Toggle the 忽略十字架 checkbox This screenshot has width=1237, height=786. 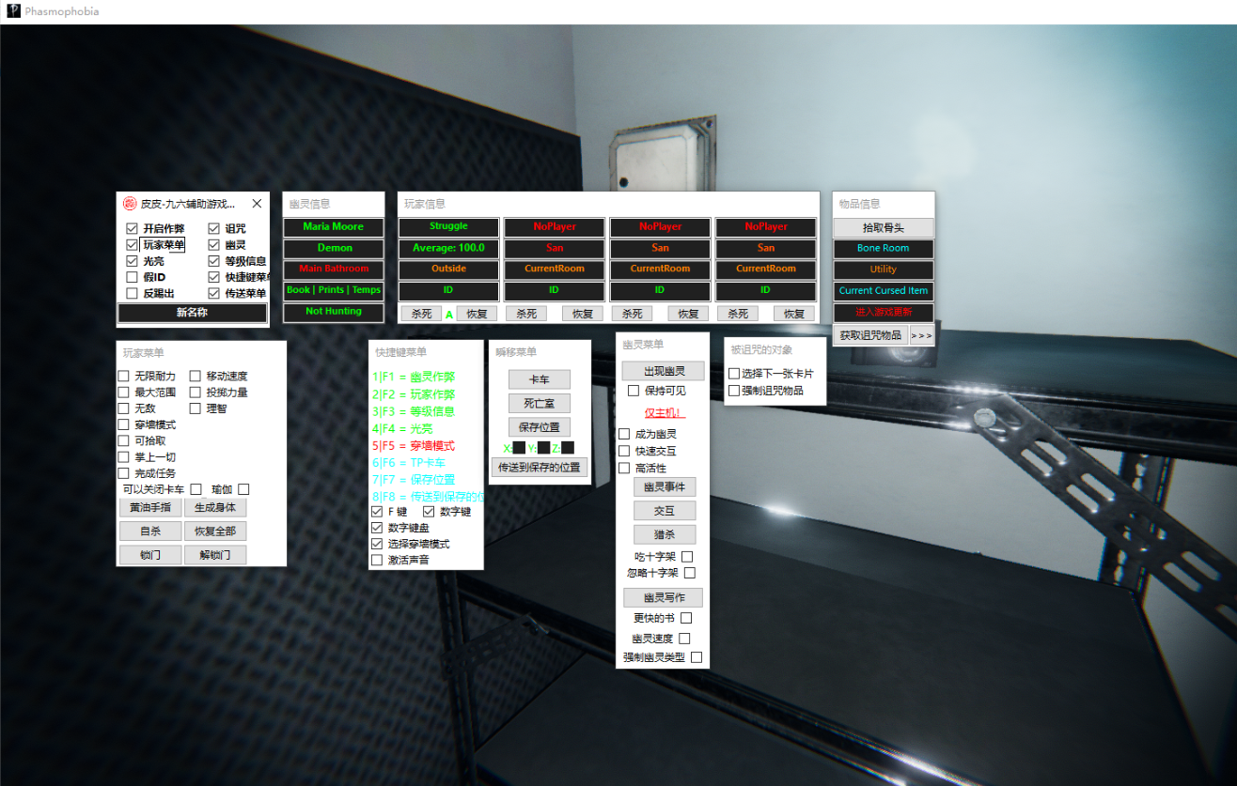[x=690, y=573]
